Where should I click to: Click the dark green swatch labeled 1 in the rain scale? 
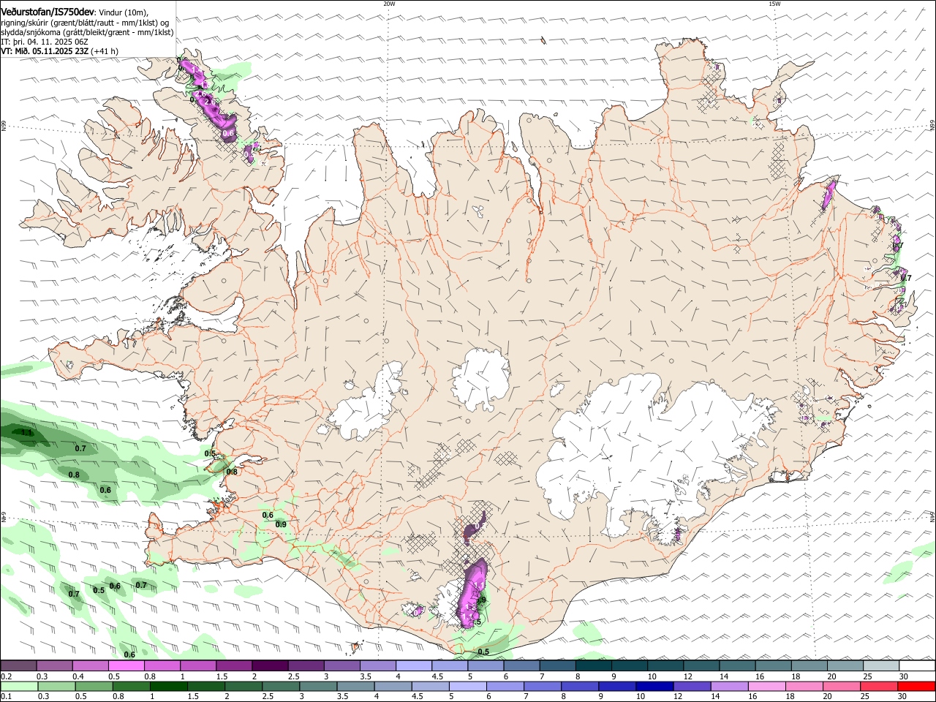pos(168,687)
